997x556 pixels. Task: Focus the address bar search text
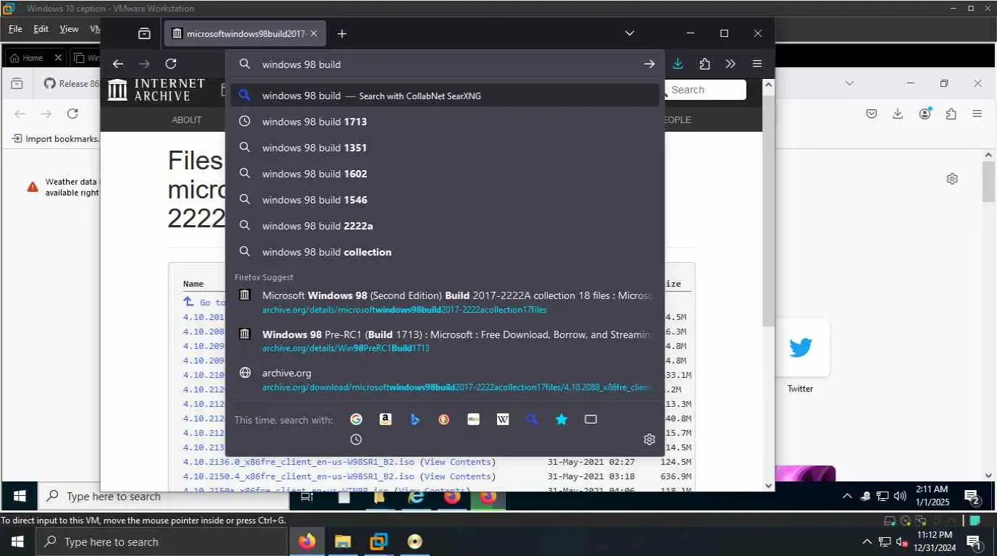click(301, 64)
